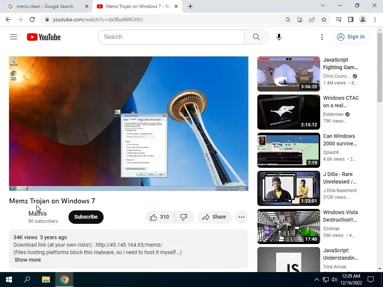Viewport: 383px width, 287px height.
Task: Open Chrome three-dot menu
Action: click(x=375, y=19)
